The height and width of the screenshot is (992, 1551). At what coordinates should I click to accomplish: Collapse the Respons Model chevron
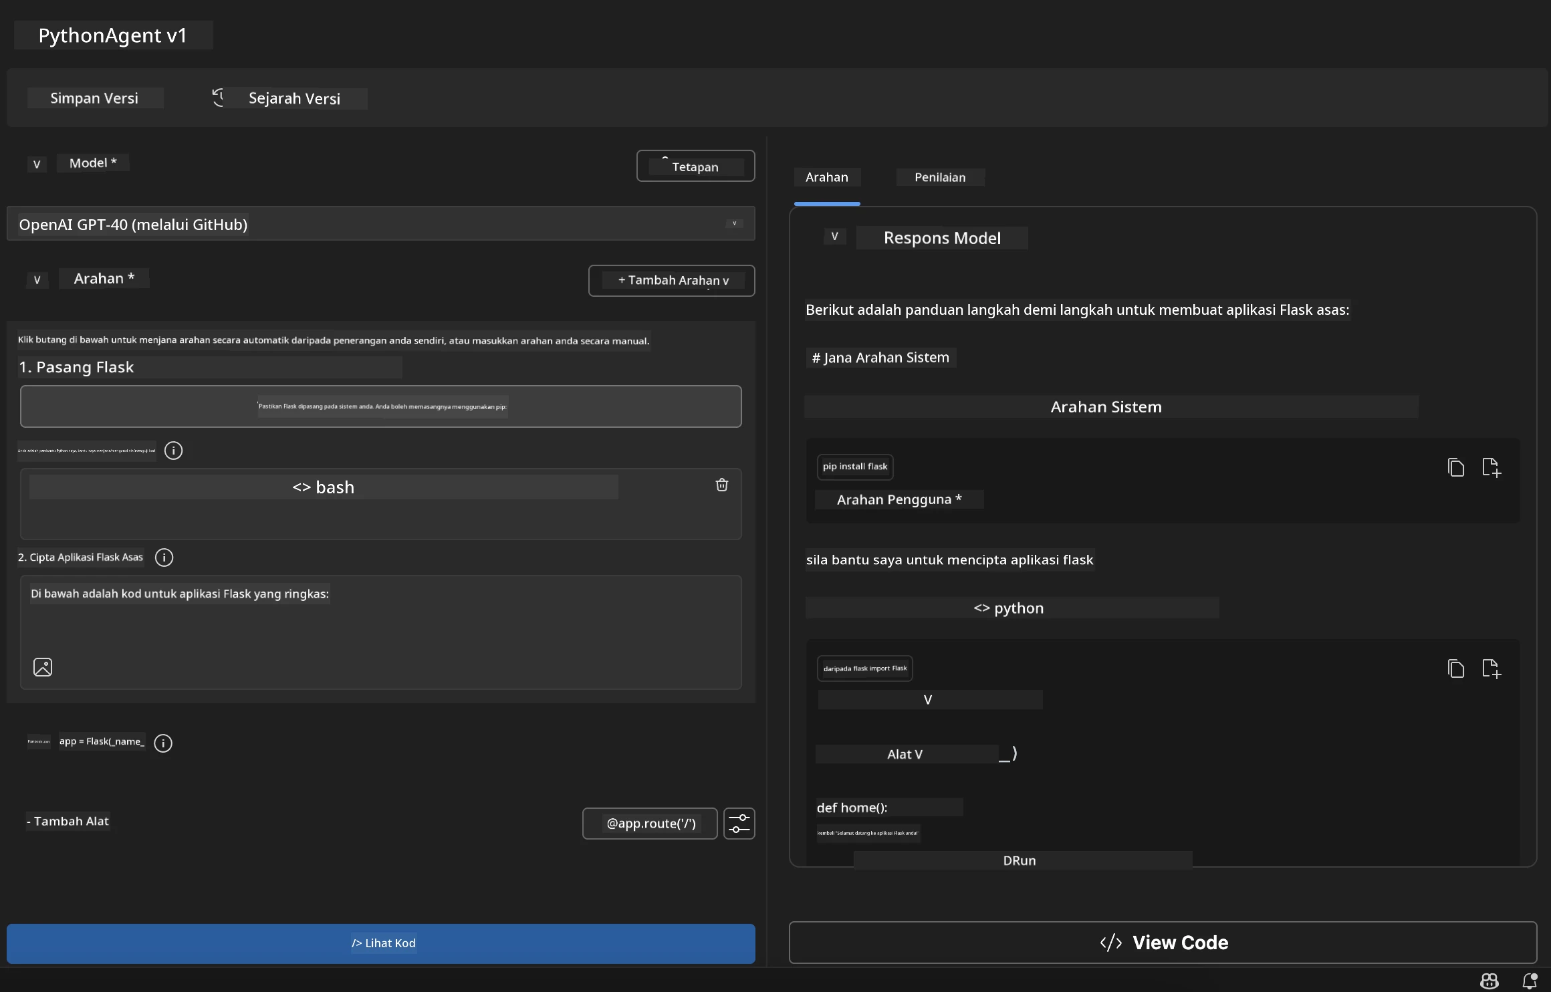coord(834,236)
